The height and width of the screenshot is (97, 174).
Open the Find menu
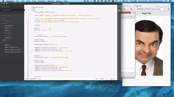pos(28,1)
